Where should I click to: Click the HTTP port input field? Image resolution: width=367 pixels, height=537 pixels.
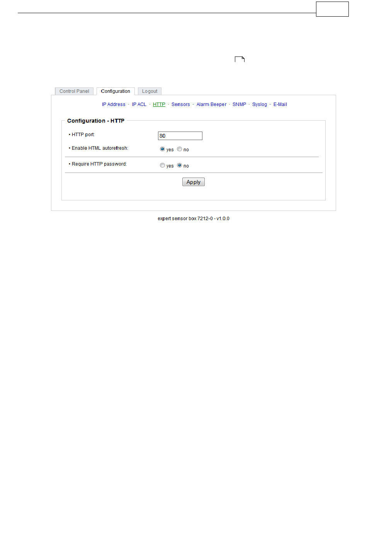(180, 136)
